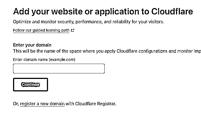
Task: Click the word 'application' in the page title
Action: click(x=117, y=12)
